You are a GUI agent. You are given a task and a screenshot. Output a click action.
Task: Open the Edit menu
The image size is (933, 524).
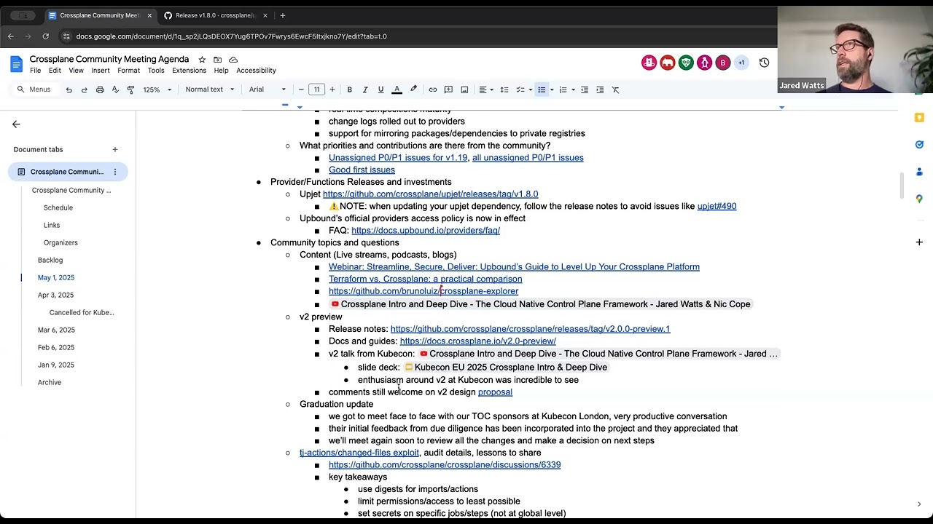pos(55,71)
